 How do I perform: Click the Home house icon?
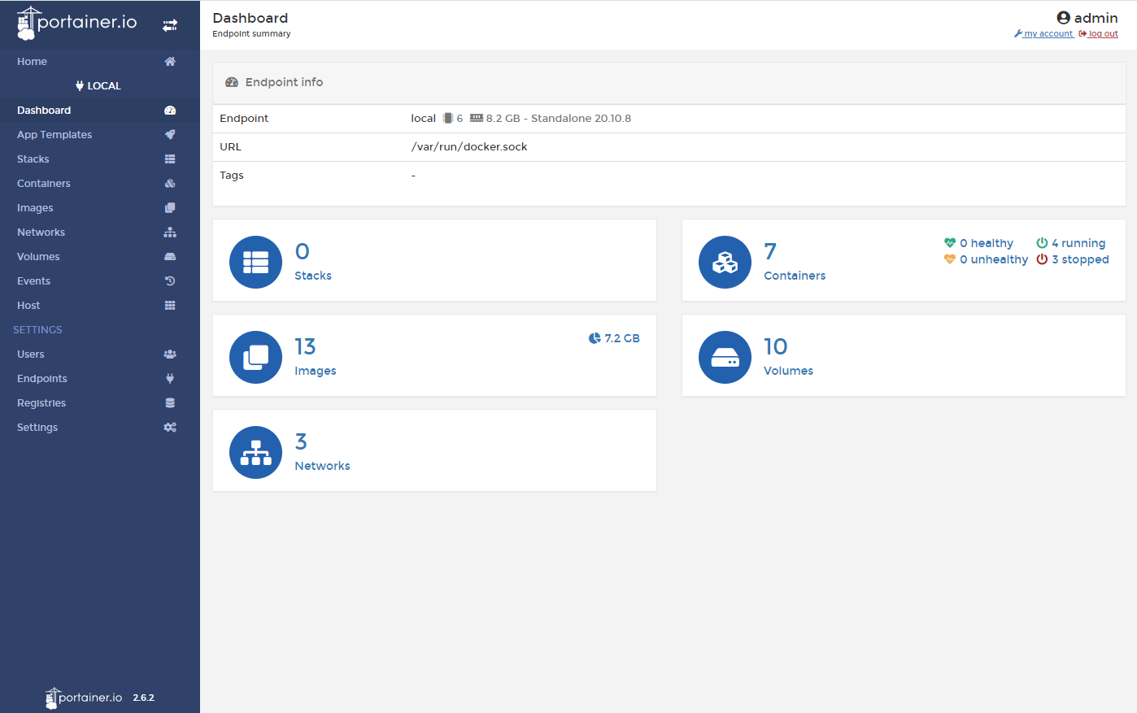170,62
